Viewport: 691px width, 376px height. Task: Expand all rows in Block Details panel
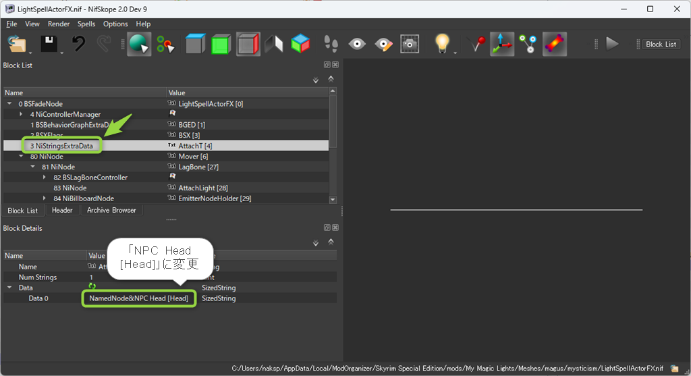[316, 243]
